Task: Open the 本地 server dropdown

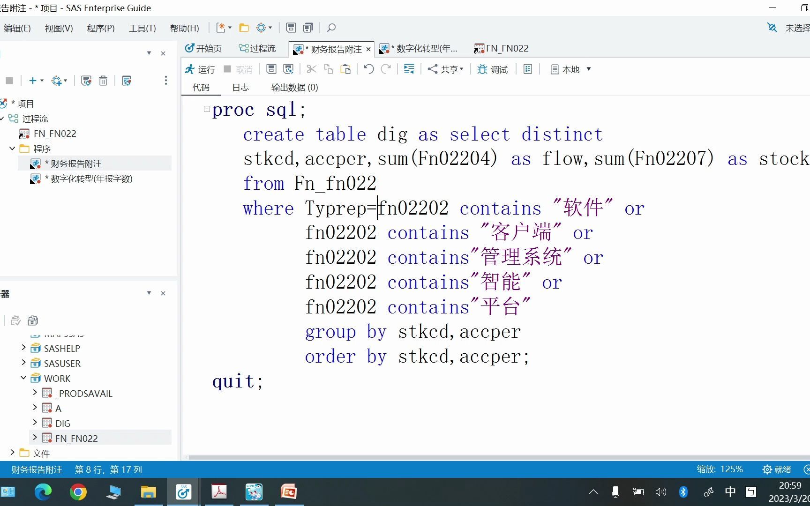Action: (x=570, y=69)
